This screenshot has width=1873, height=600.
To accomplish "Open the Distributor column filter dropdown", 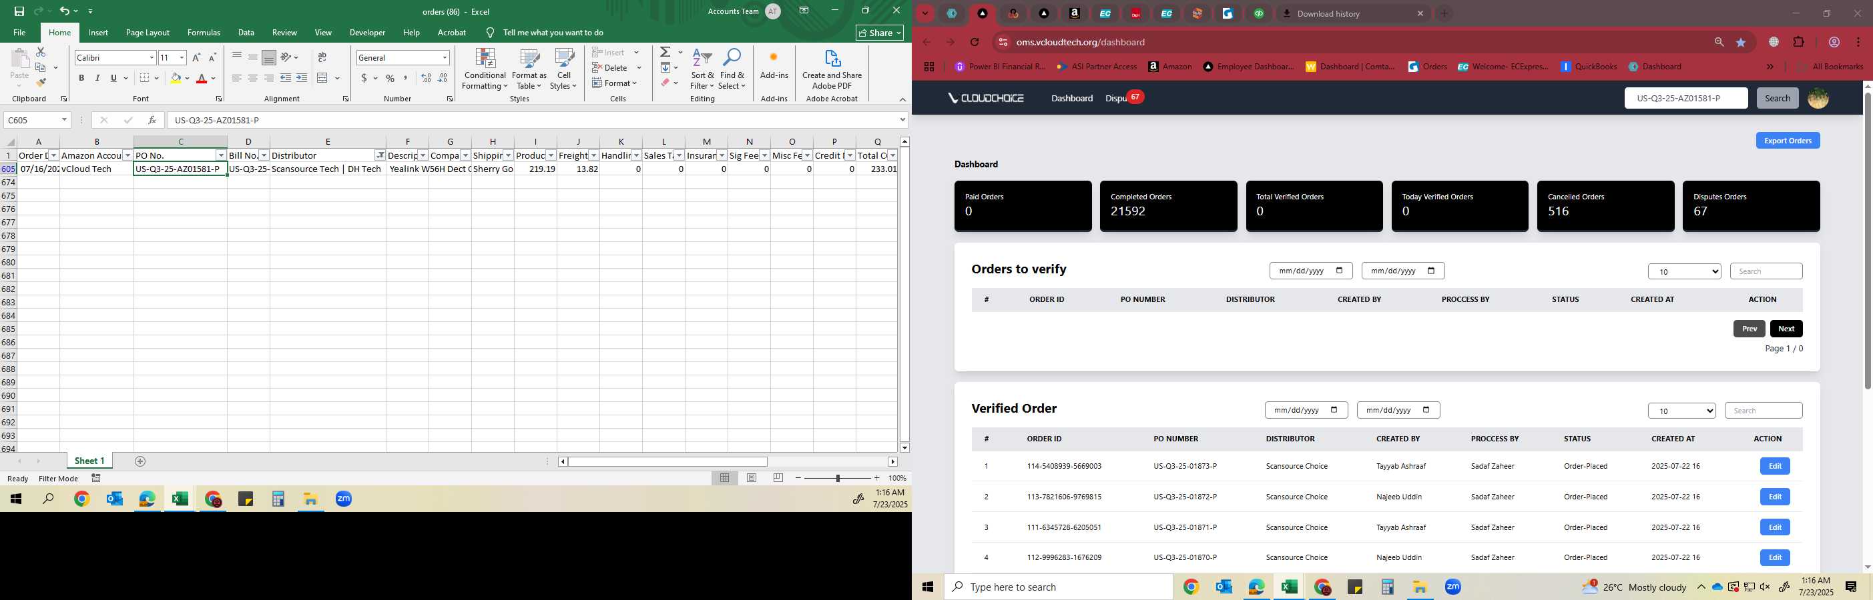I will tap(380, 155).
